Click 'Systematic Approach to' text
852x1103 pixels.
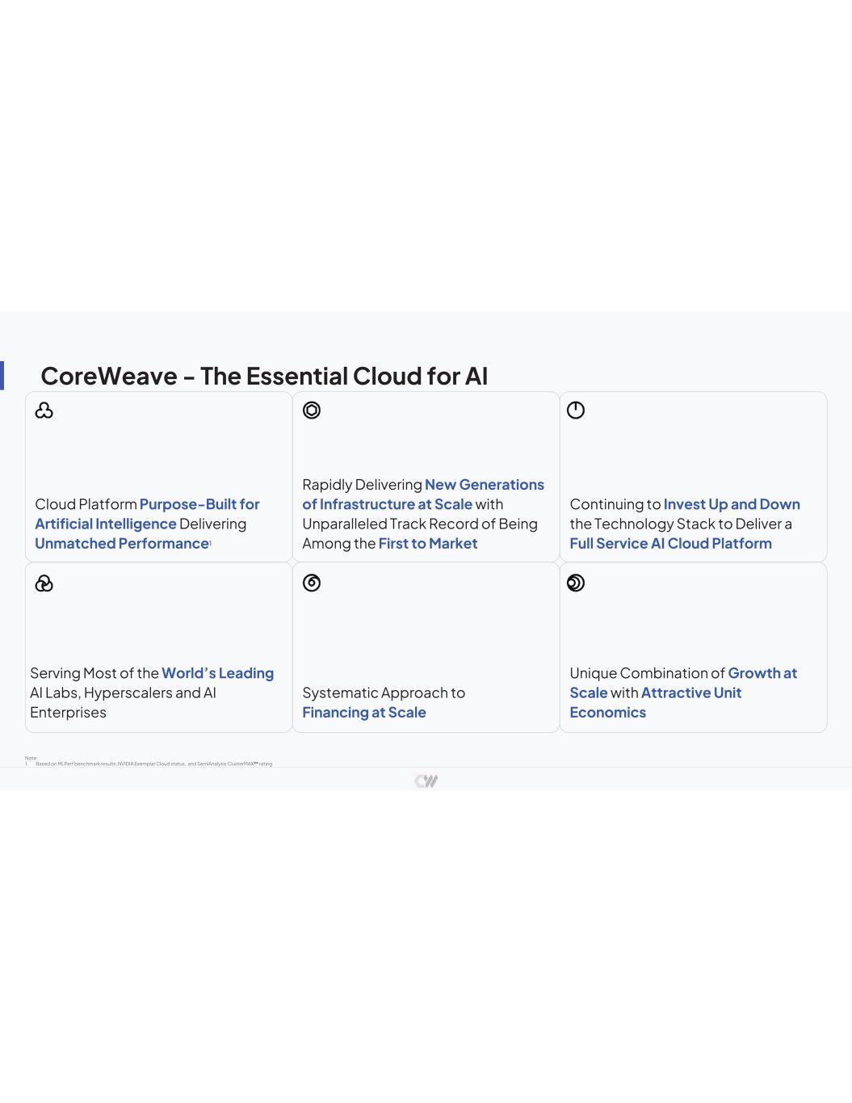[384, 693]
